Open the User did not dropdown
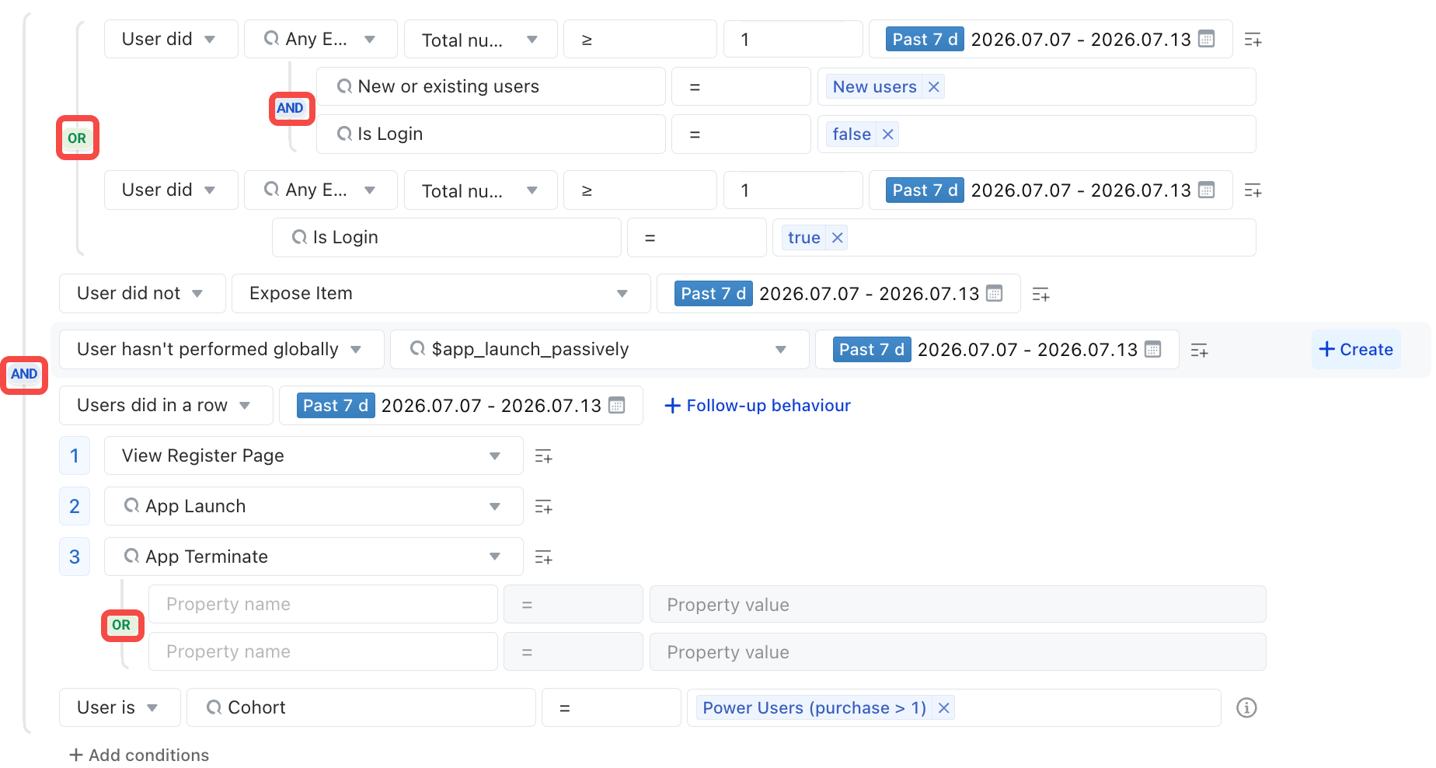This screenshot has width=1436, height=768. [x=142, y=293]
